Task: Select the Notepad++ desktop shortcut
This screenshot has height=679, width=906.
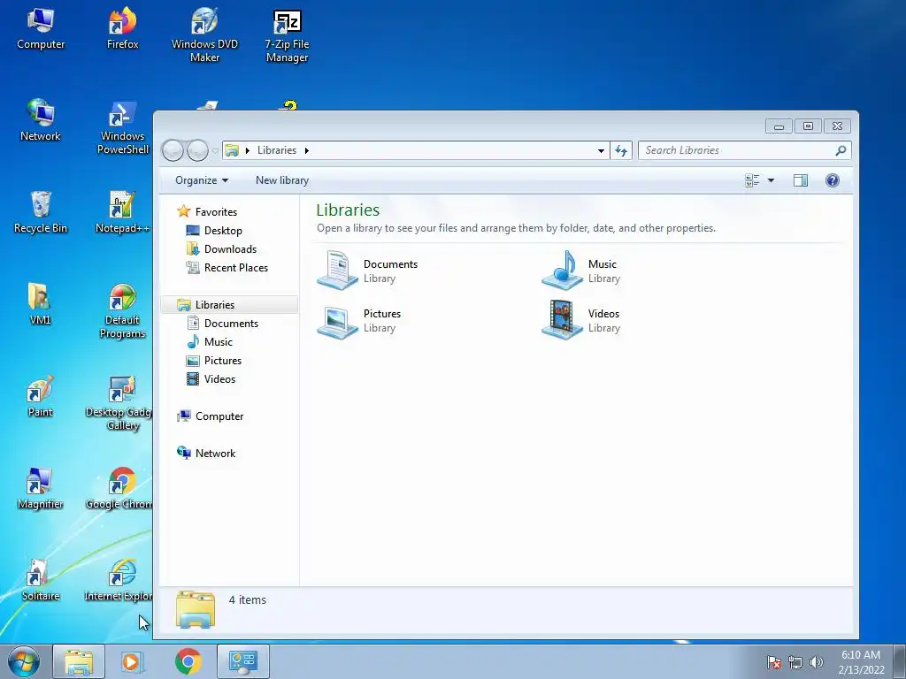Action: pyautogui.click(x=122, y=212)
